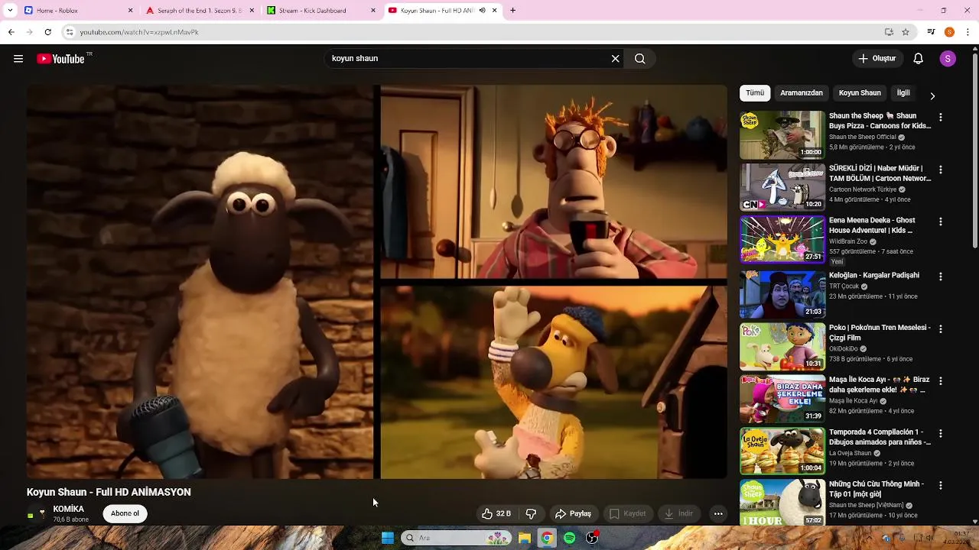This screenshot has height=550, width=979.
Task: Open Maşa İle Koca Ayı title link
Action: (880, 384)
